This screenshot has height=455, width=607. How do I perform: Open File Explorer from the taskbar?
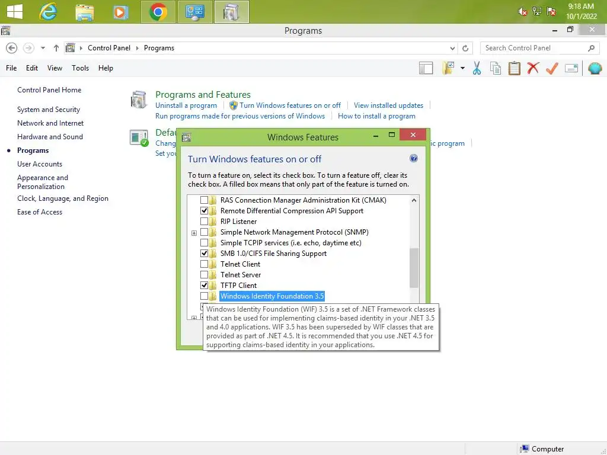tap(84, 12)
